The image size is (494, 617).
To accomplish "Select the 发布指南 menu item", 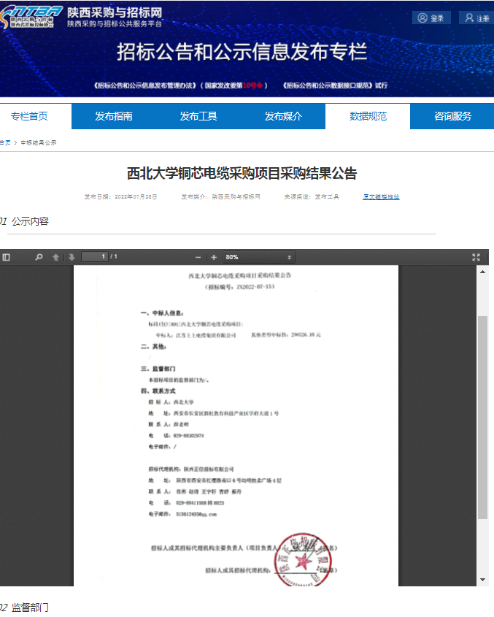I will (114, 116).
